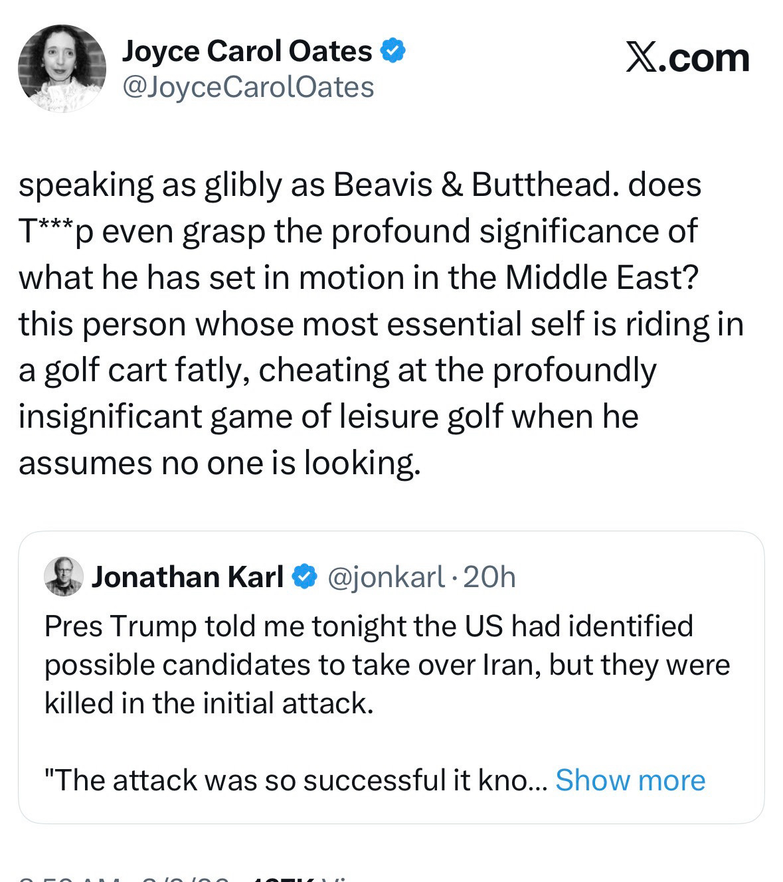This screenshot has width=783, height=882.
Task: Open the @jonkarl handle
Action: point(386,576)
